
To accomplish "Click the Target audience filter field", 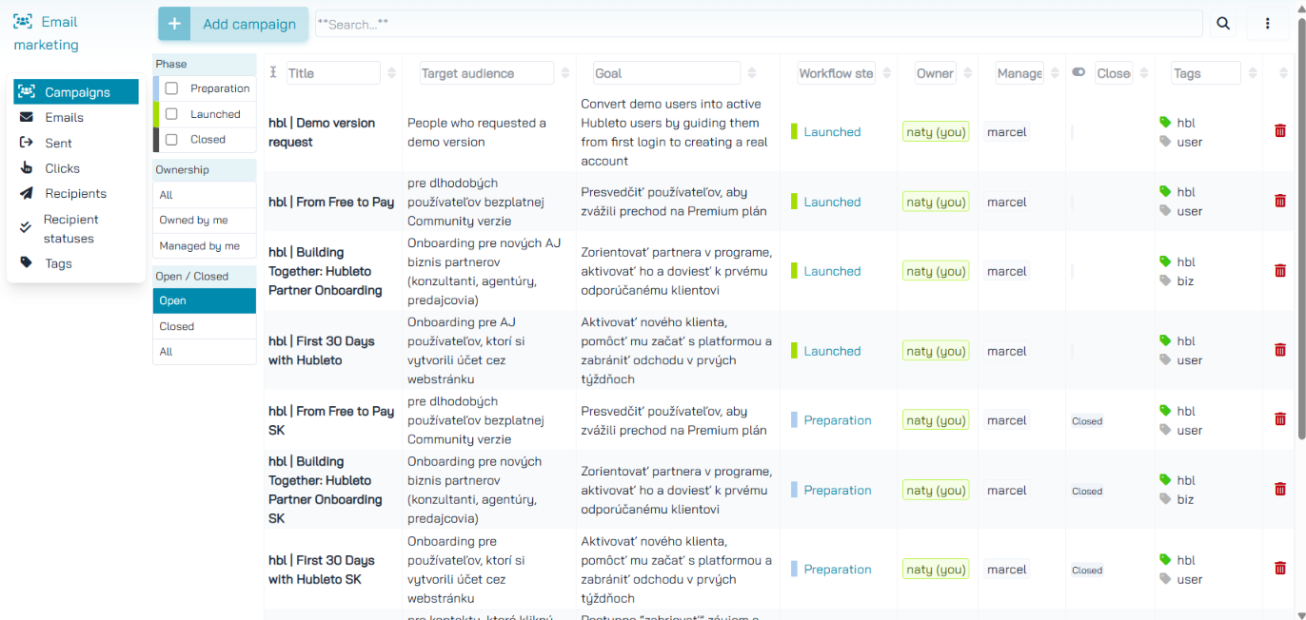I will (x=486, y=73).
